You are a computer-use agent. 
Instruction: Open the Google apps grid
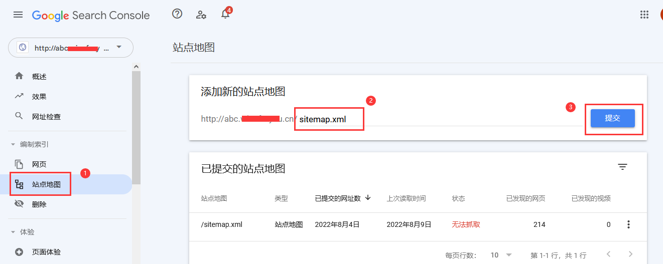click(x=644, y=15)
